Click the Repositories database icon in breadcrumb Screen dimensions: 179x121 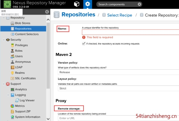coord(57,15)
